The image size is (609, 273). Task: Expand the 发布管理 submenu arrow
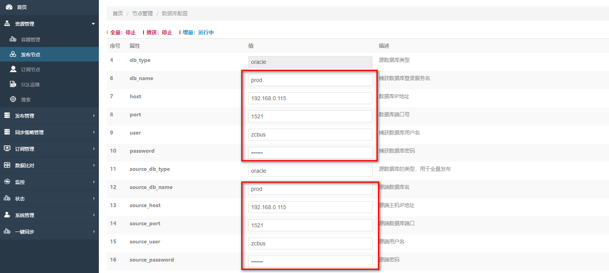point(94,116)
